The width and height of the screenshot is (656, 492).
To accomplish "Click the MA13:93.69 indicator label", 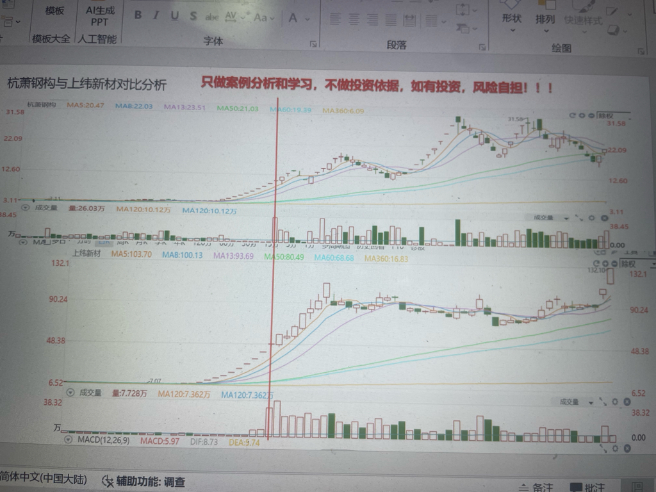I will (233, 256).
